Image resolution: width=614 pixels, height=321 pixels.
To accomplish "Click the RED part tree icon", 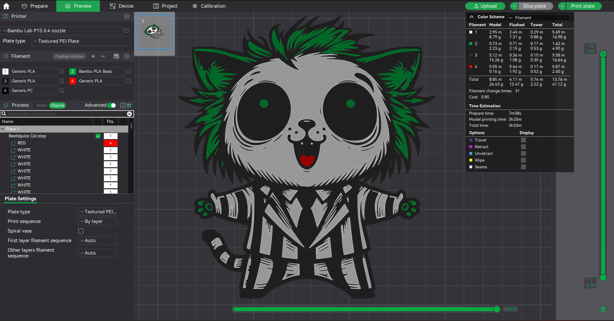I will (x=13, y=143).
